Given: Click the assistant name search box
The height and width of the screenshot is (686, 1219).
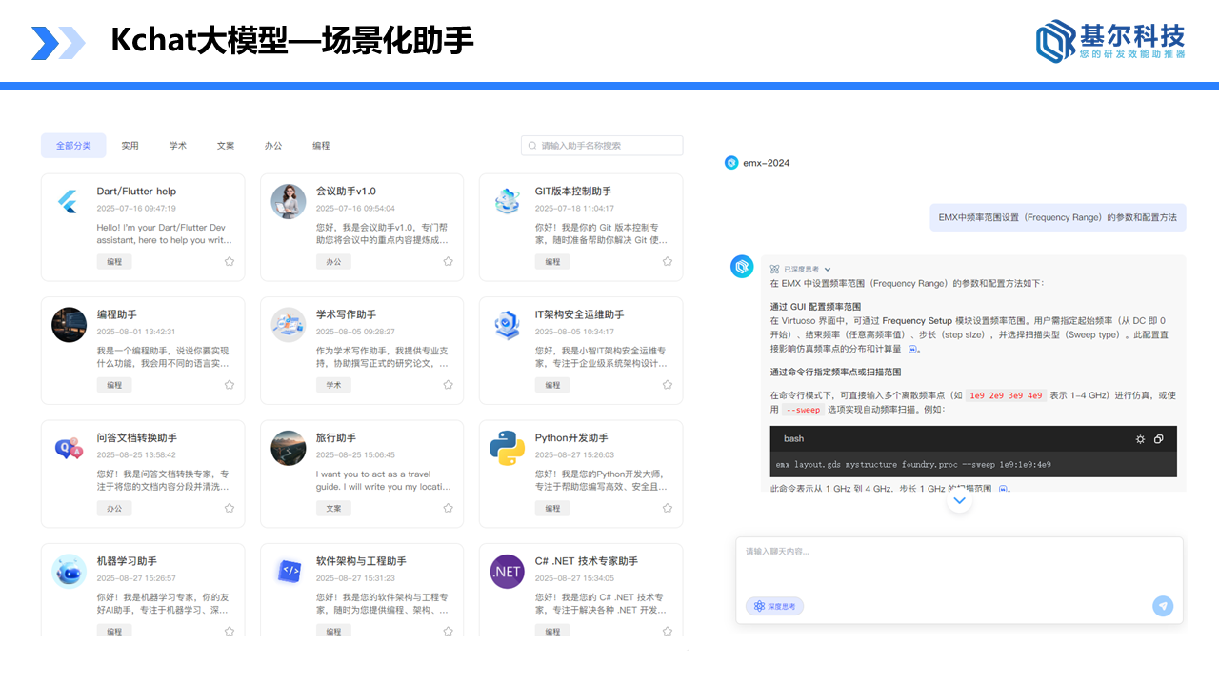Looking at the screenshot, I should [602, 145].
